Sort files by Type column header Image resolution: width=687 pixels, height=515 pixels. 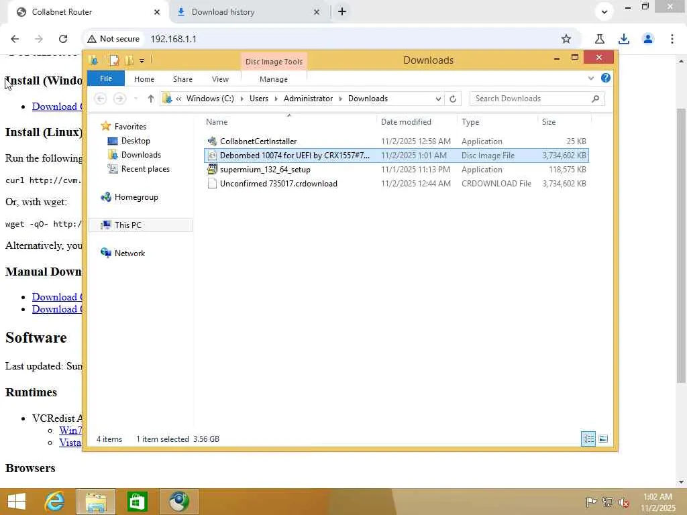[x=497, y=122]
